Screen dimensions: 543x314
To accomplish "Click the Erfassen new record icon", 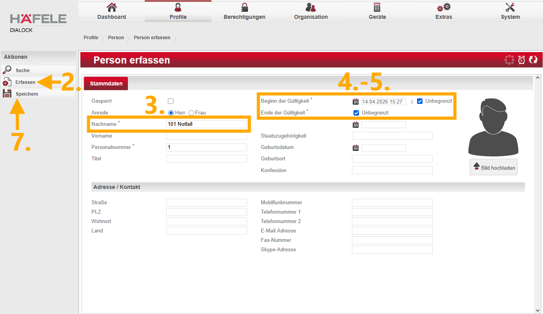I will tap(7, 82).
